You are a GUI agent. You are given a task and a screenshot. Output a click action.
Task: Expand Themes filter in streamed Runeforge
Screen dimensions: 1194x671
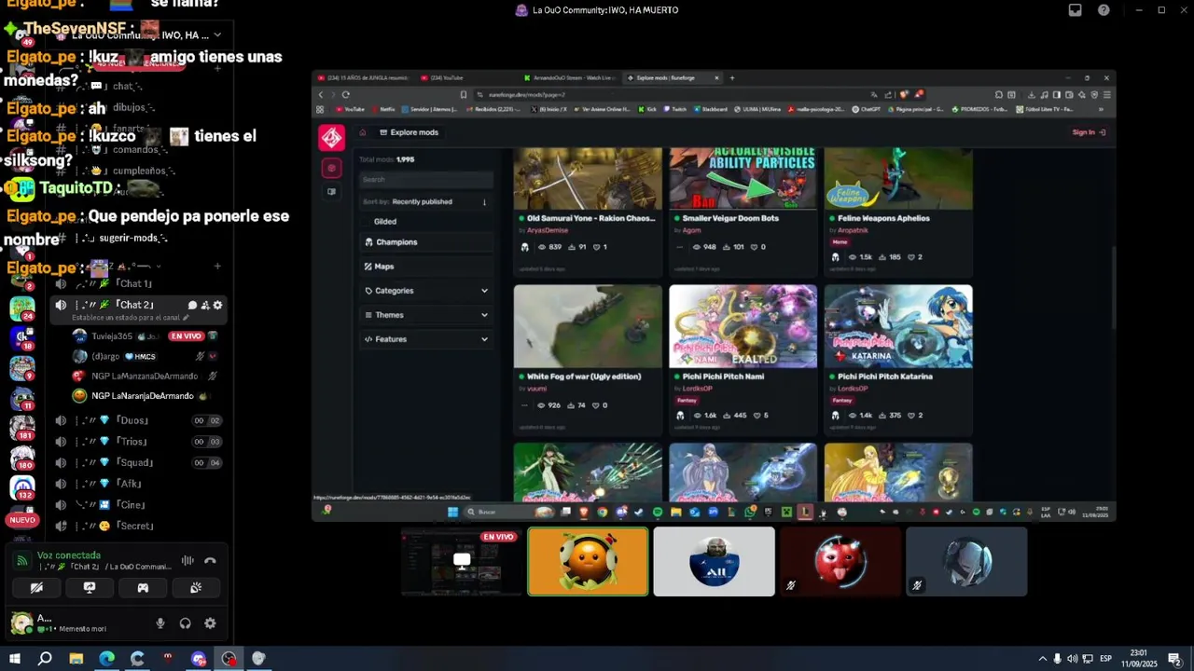click(x=427, y=315)
